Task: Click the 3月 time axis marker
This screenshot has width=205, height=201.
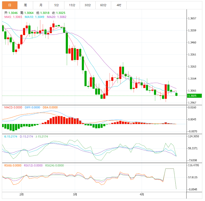Action: [75, 195]
